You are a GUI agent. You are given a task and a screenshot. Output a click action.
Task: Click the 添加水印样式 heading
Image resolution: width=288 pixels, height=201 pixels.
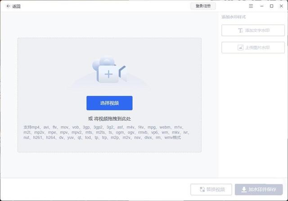click(x=234, y=17)
